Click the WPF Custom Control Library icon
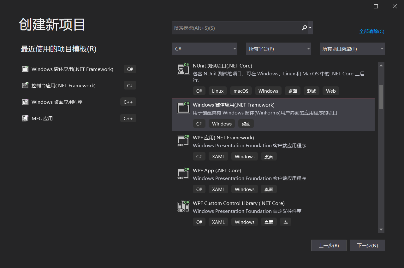The image size is (404, 268). click(x=183, y=206)
